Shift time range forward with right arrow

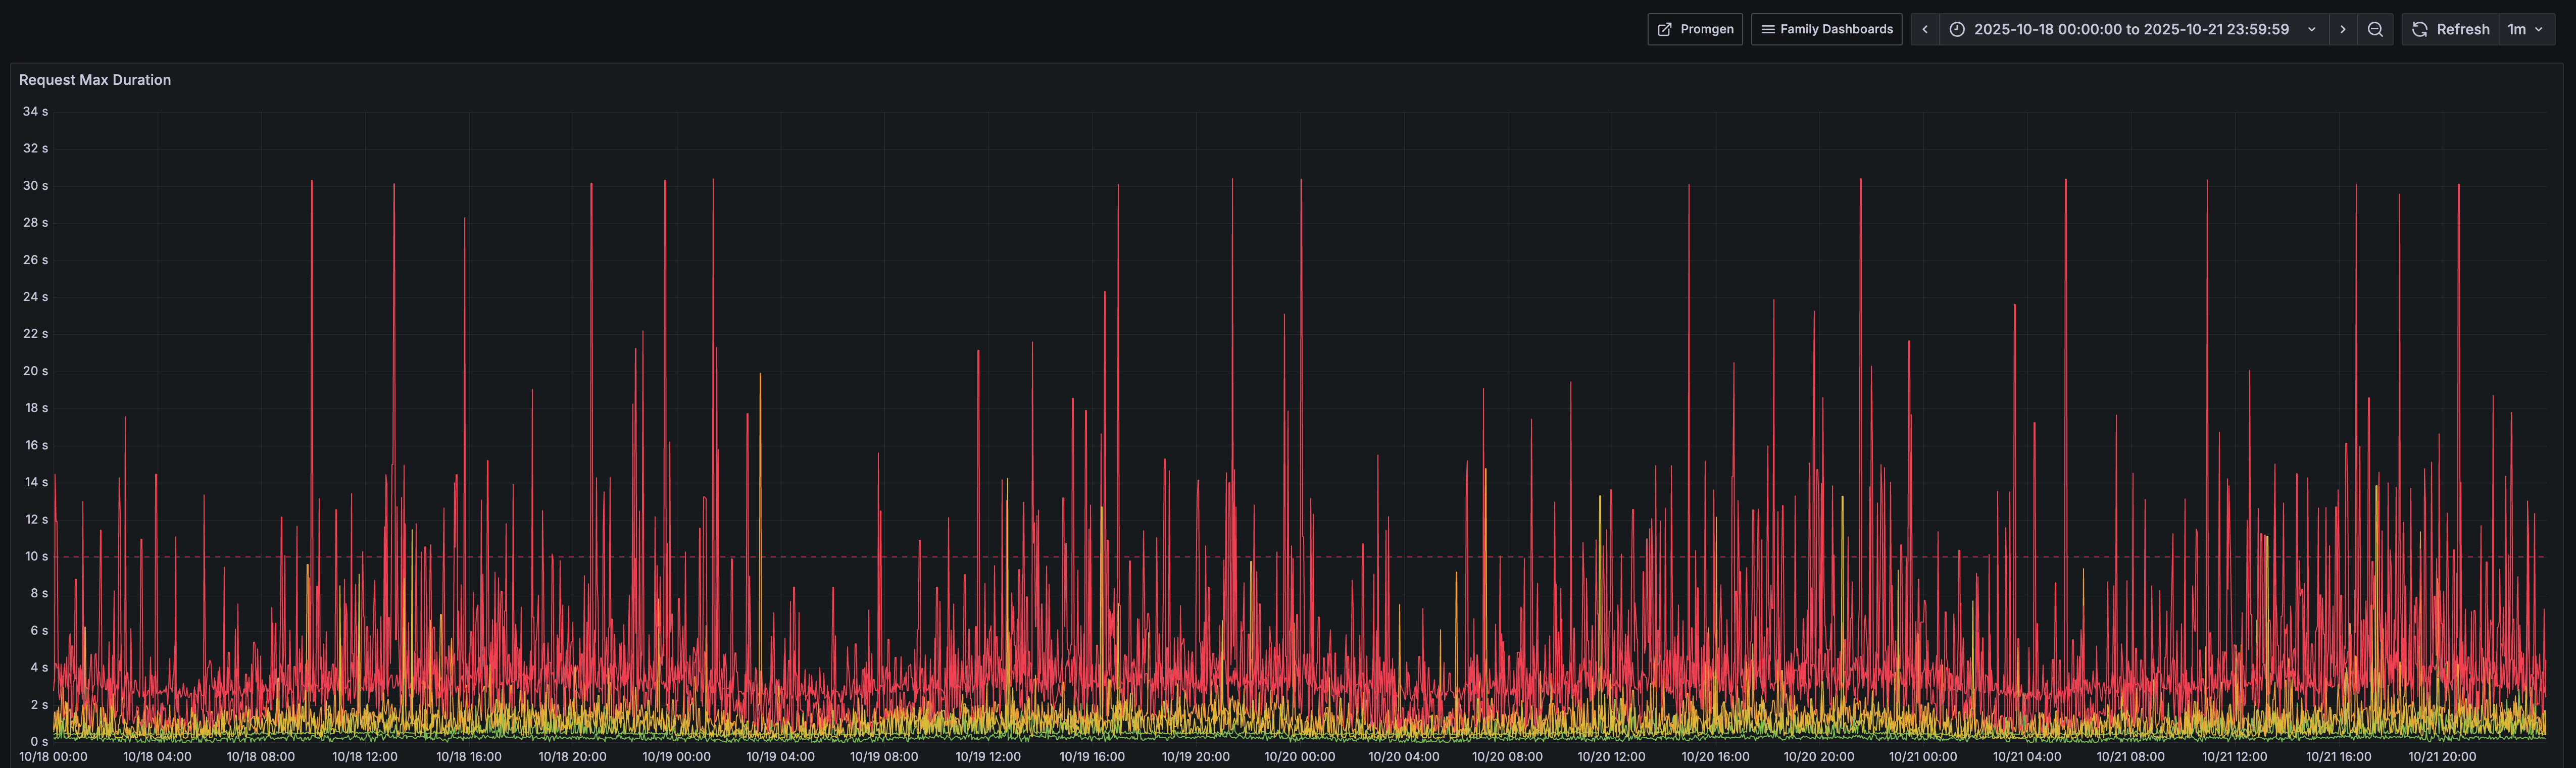[2342, 29]
